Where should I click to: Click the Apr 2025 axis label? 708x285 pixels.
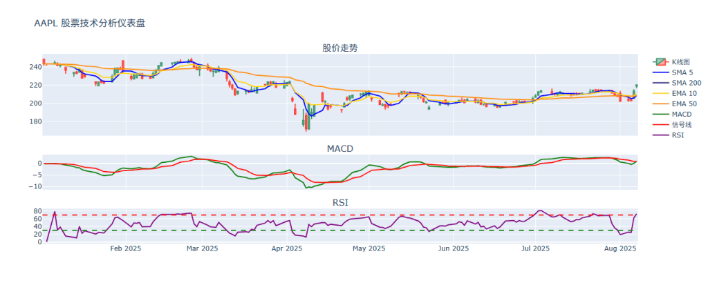(x=287, y=248)
